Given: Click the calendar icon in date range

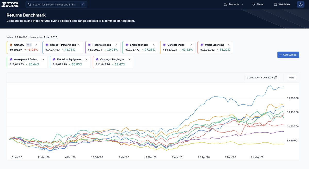Looking at the screenshot, I should (276, 77).
